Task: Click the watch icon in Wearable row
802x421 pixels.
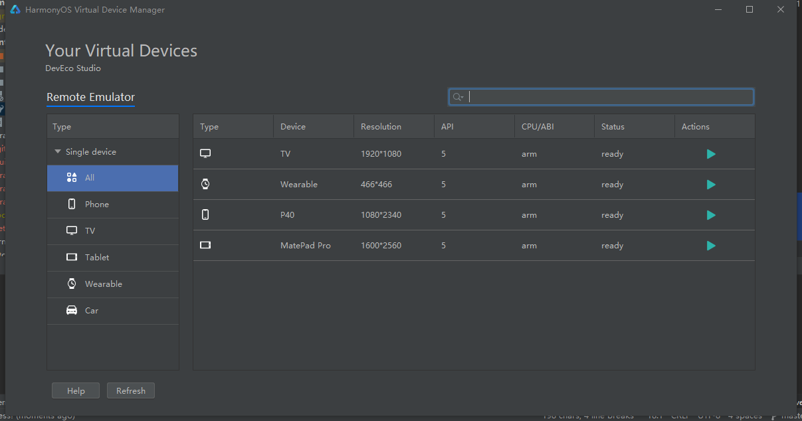Action: point(205,184)
